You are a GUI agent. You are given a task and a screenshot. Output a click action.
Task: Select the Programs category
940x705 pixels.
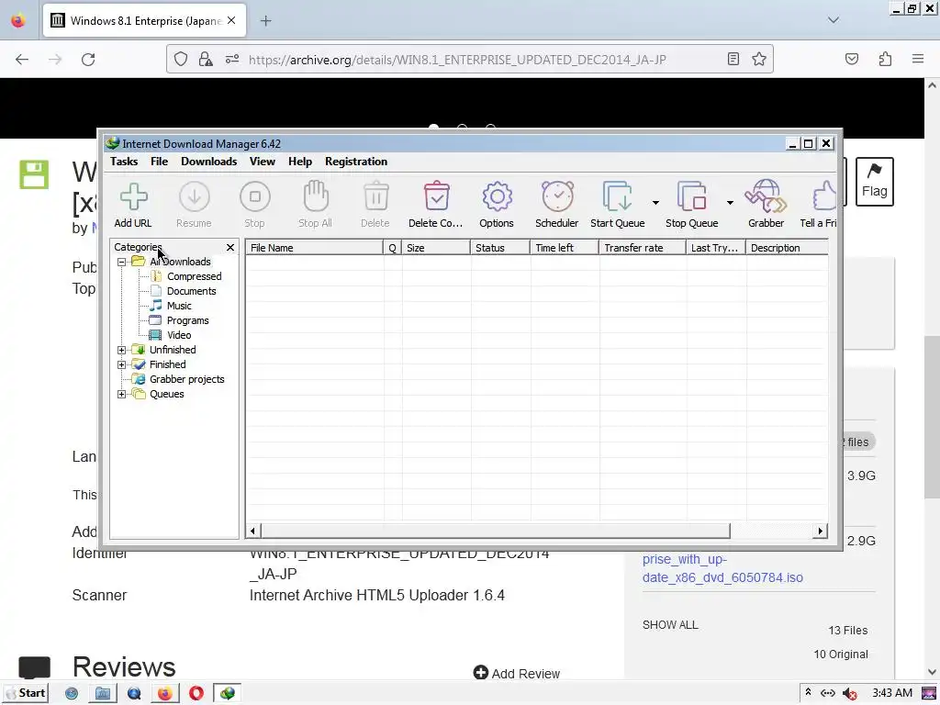187,320
